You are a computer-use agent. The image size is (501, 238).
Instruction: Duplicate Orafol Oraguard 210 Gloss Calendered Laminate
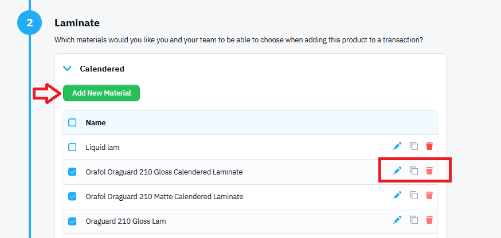(414, 170)
